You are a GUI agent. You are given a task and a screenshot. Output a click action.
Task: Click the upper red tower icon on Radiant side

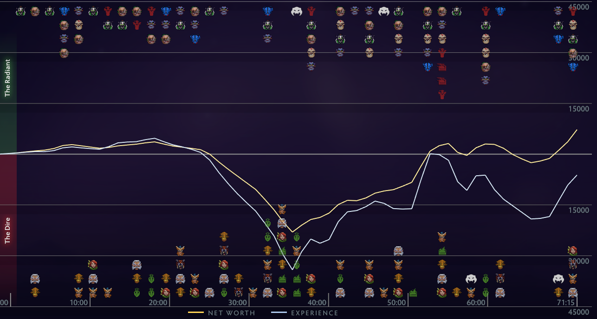(442, 67)
